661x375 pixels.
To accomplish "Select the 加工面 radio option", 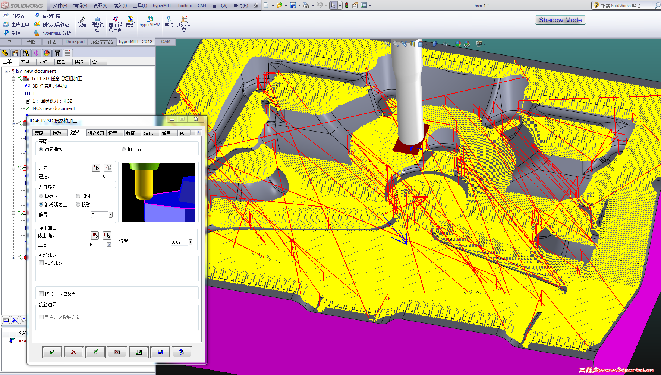I will tap(124, 149).
